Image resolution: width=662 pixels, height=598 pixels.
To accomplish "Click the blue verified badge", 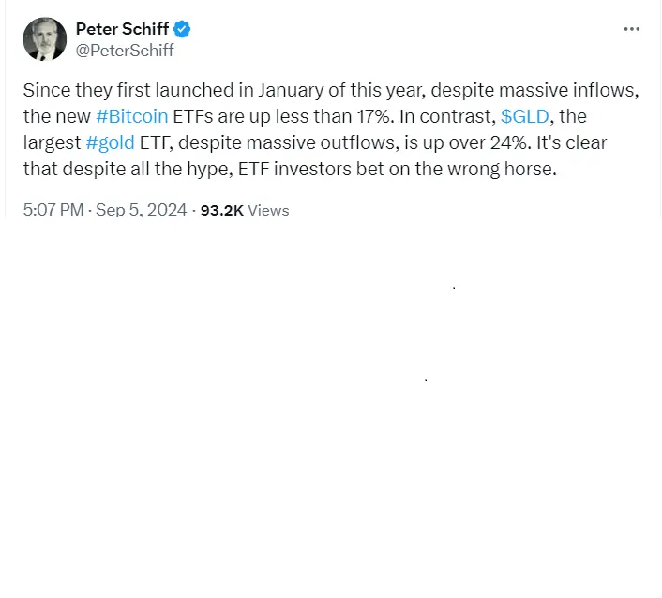I will pos(182,29).
